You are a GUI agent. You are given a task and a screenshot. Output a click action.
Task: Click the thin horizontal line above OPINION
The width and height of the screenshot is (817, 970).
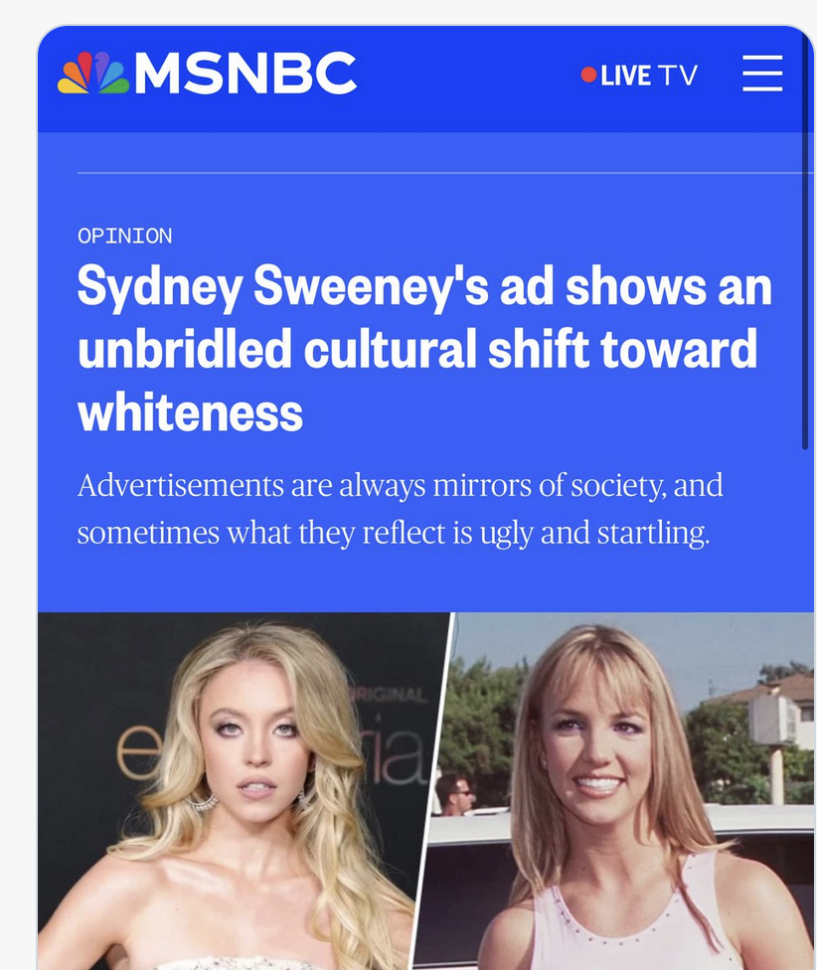point(445,173)
